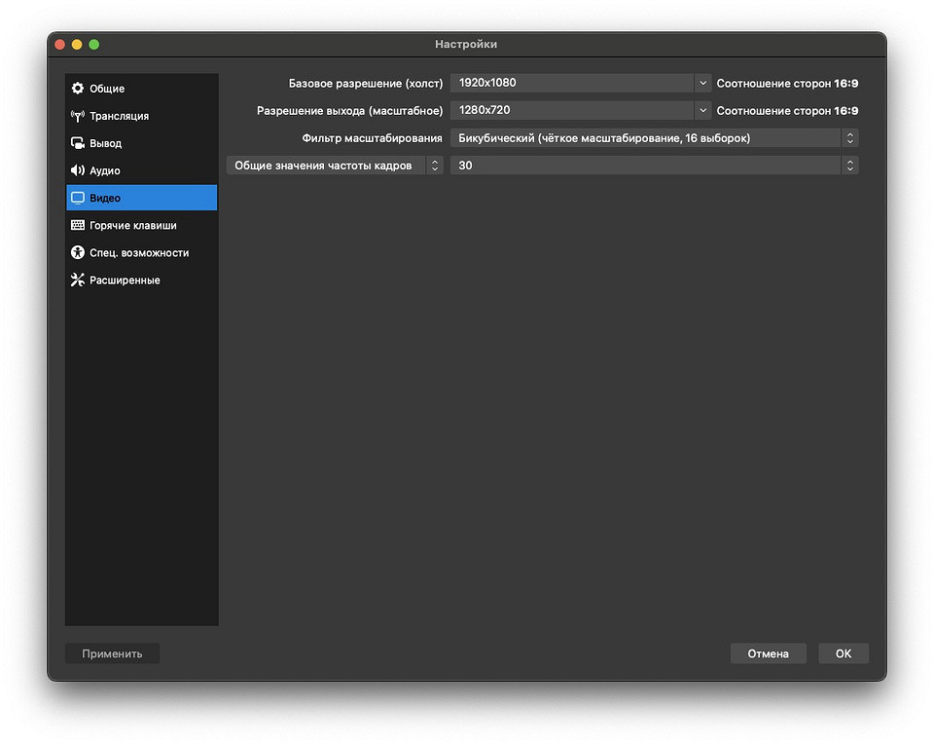The image size is (934, 744).
Task: Click the antenna icon for Трансляция
Action: [x=78, y=116]
